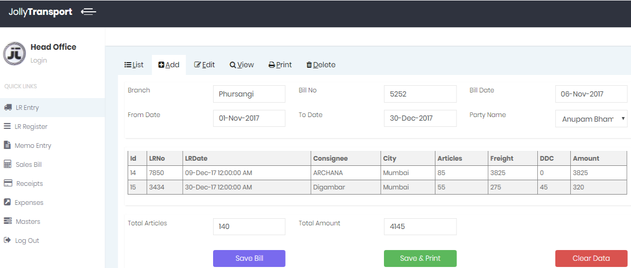Click the Freight column header
The height and width of the screenshot is (268, 631).
(x=513, y=158)
